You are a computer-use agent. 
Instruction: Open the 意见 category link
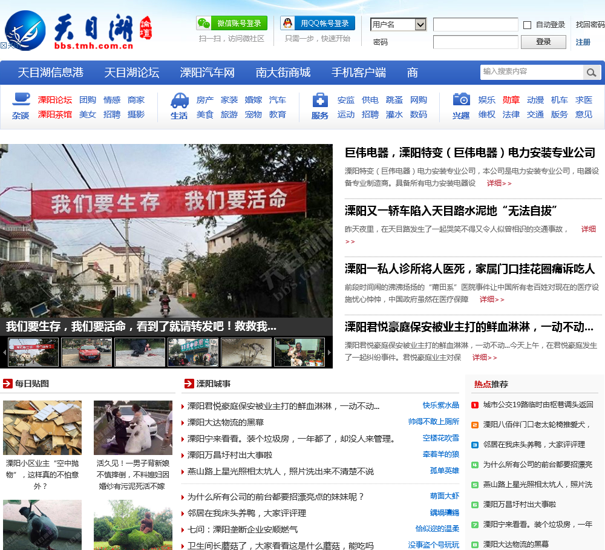584,114
